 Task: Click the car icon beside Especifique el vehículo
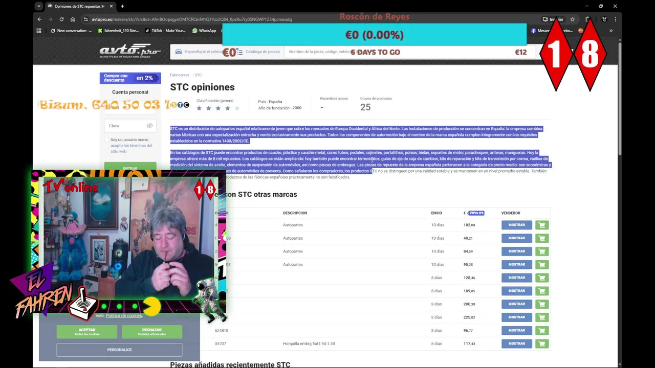point(179,52)
